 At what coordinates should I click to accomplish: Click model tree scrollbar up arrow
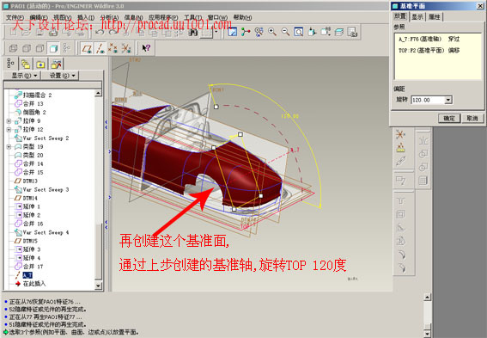coord(98,93)
